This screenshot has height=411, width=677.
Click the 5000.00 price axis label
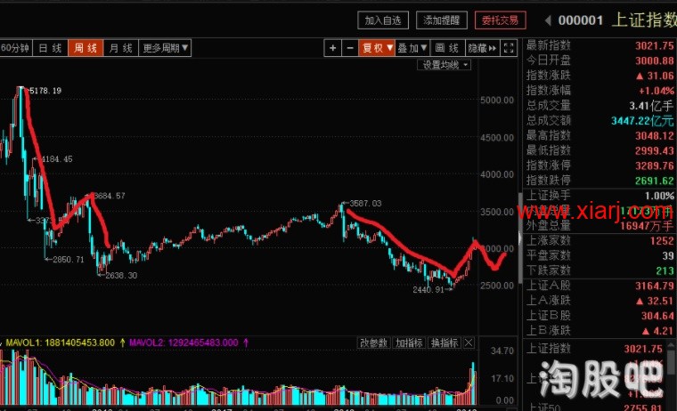point(497,100)
